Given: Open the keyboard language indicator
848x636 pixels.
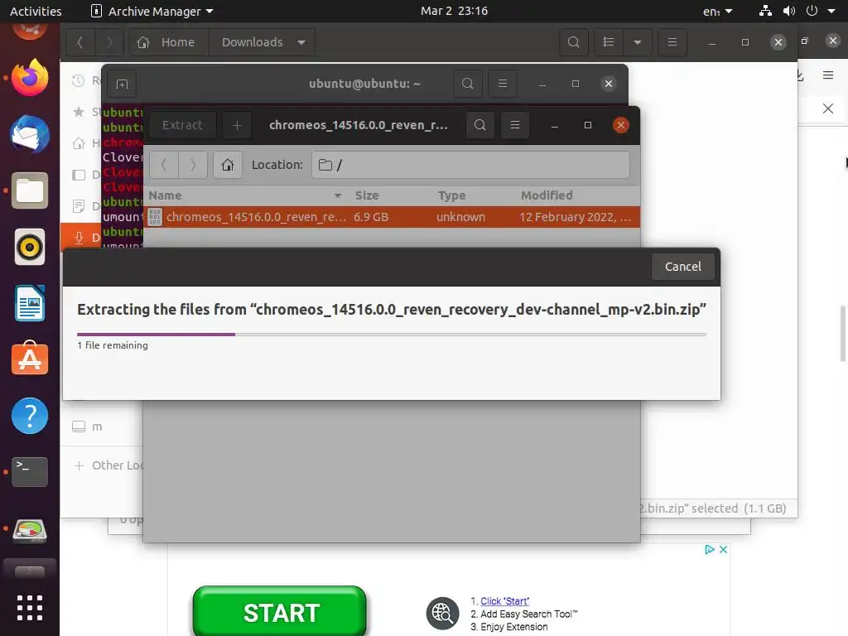Looking at the screenshot, I should pos(718,12).
